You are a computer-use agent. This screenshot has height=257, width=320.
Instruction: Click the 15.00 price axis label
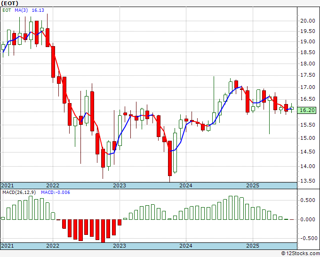coord(308,138)
